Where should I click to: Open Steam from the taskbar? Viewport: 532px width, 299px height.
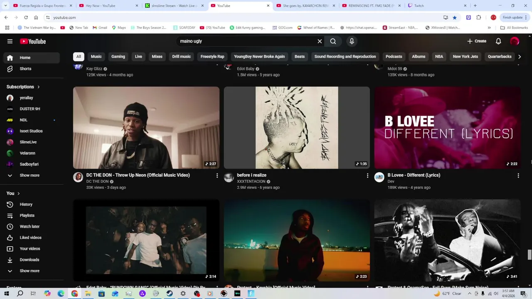(x=170, y=294)
